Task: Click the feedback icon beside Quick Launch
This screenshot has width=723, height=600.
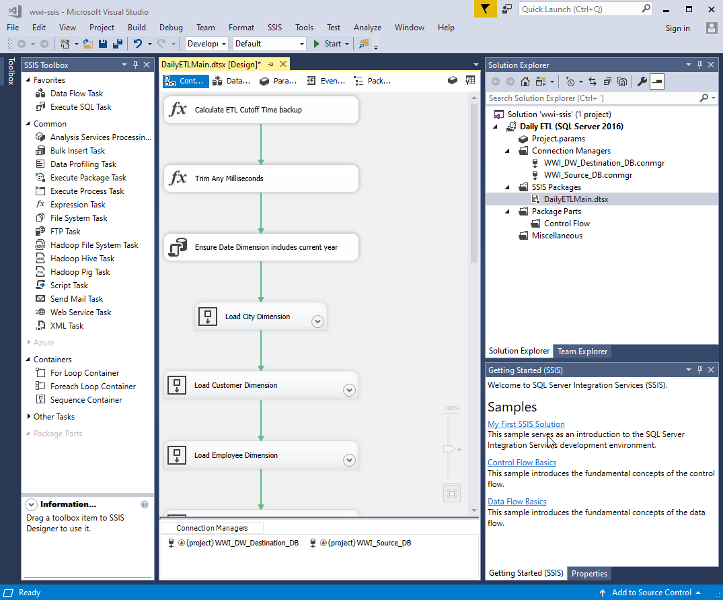Action: tap(507, 9)
